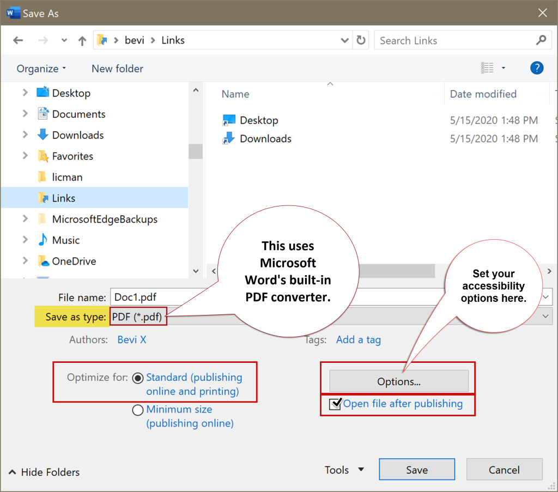558x492 pixels.
Task: Open the Options... dialog
Action: (x=398, y=381)
